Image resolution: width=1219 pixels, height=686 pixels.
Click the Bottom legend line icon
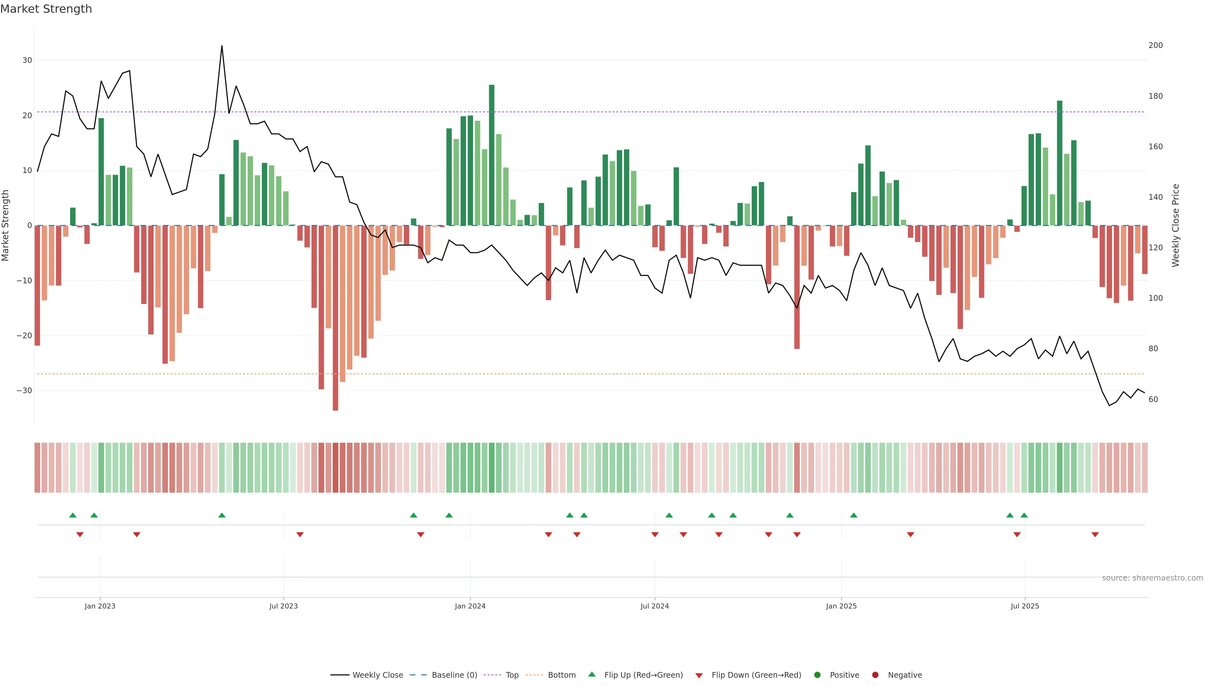pyautogui.click(x=534, y=675)
